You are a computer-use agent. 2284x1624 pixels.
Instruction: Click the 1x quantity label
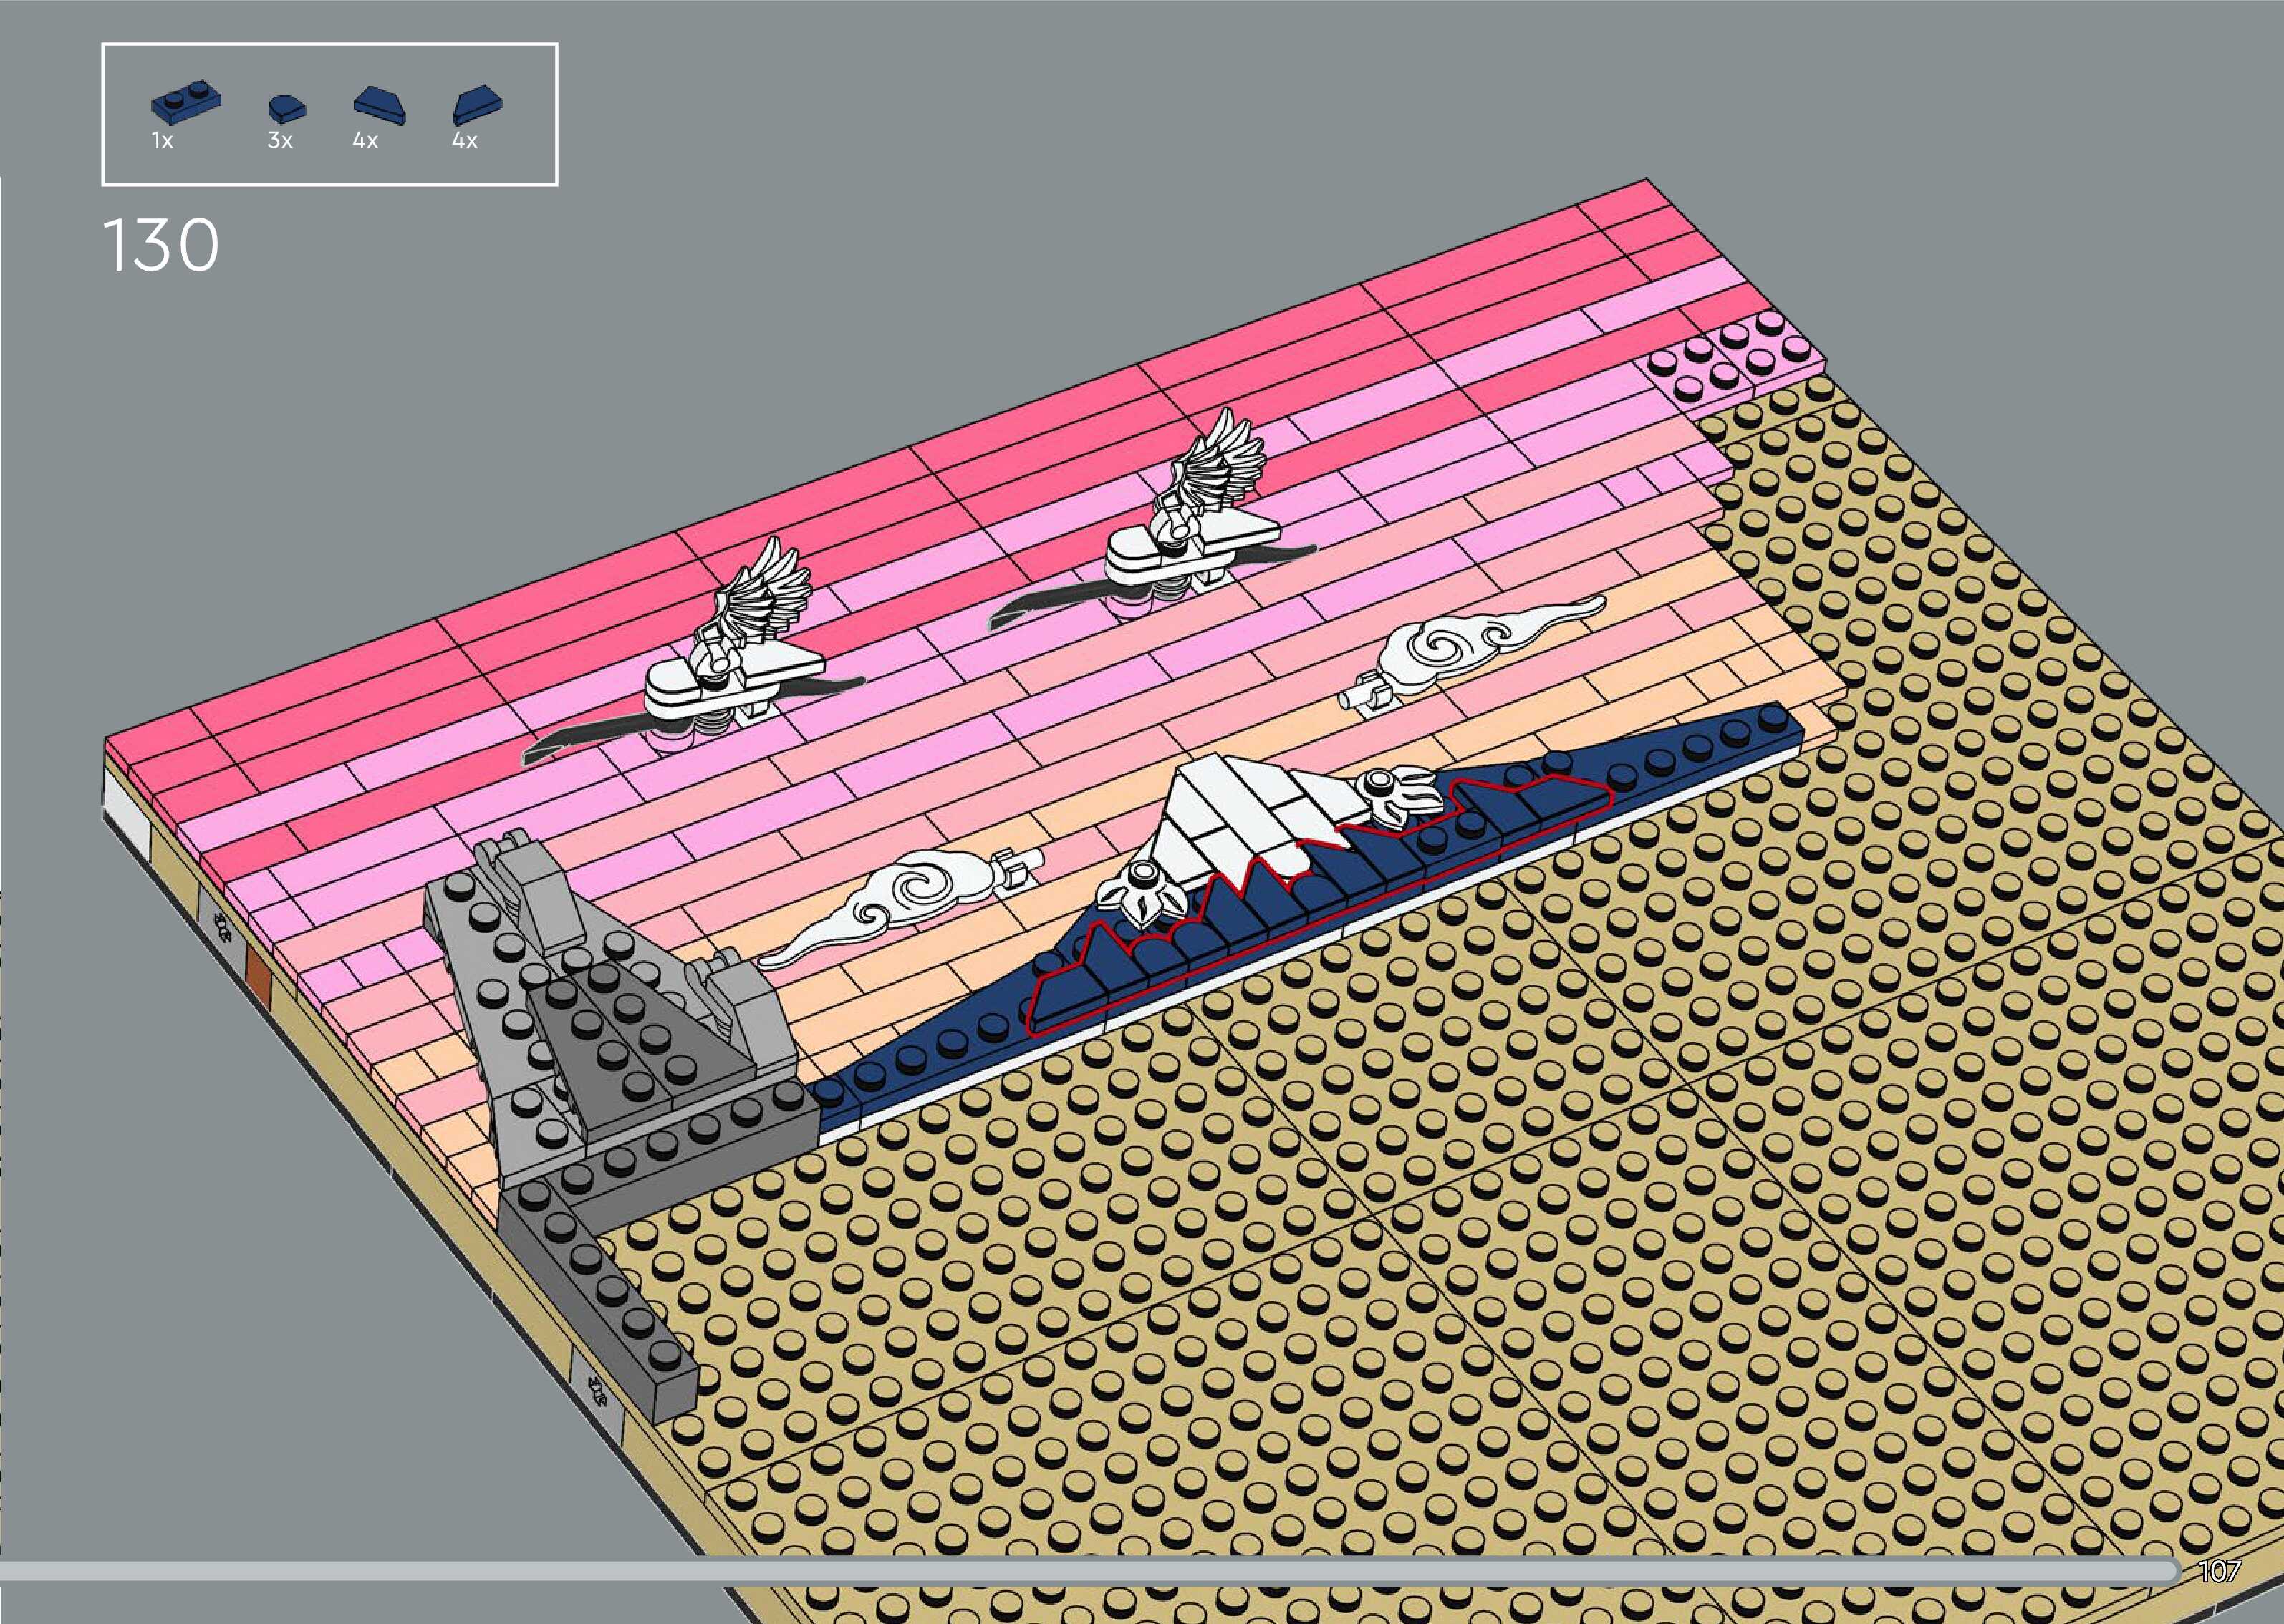click(163, 142)
